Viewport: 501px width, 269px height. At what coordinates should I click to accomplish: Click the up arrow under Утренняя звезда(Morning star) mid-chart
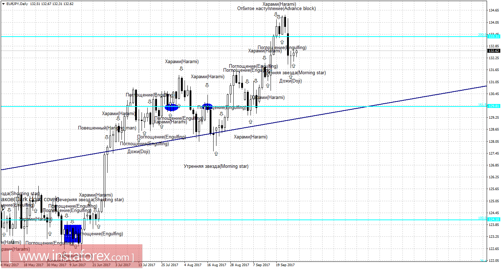point(216,154)
